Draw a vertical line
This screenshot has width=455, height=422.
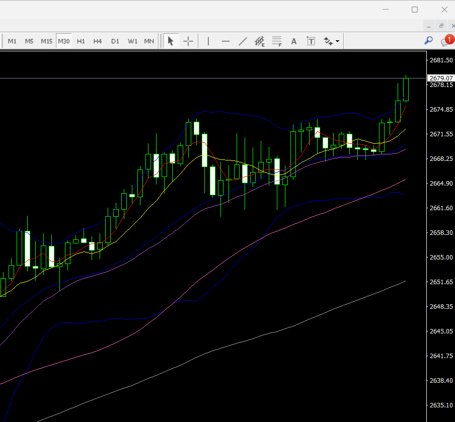click(208, 41)
